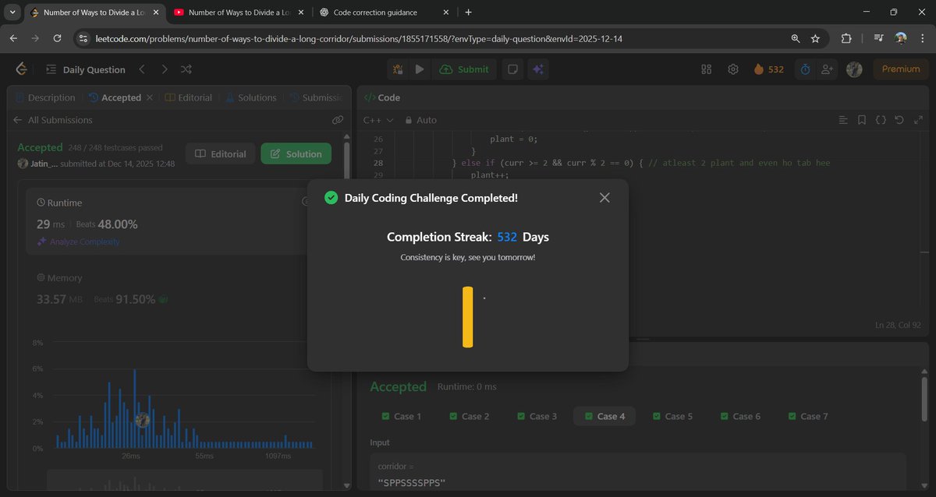Click the browser zoom magnifier icon

point(795,38)
